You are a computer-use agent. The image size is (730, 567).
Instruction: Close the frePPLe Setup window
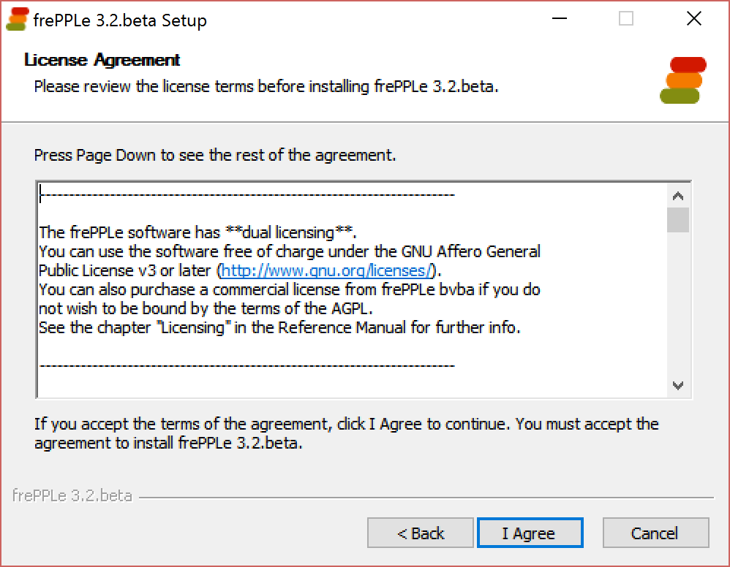pos(693,19)
